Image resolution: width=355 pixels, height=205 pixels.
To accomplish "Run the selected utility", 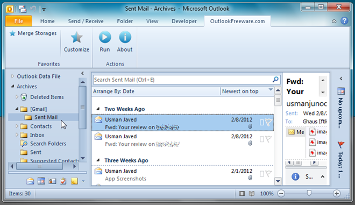I will [105, 41].
